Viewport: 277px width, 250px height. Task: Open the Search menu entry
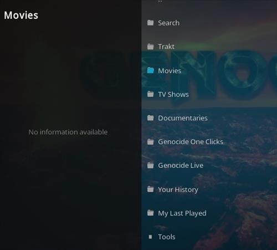[168, 23]
